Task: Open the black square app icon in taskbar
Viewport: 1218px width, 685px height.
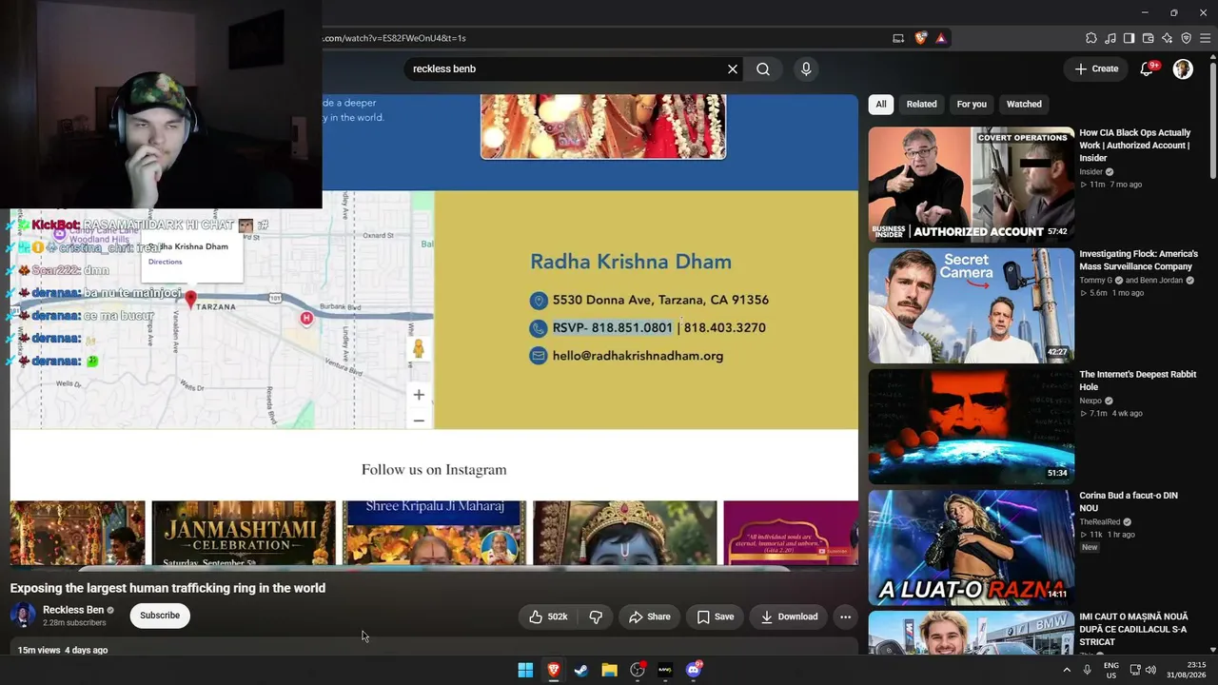Action: 665,670
